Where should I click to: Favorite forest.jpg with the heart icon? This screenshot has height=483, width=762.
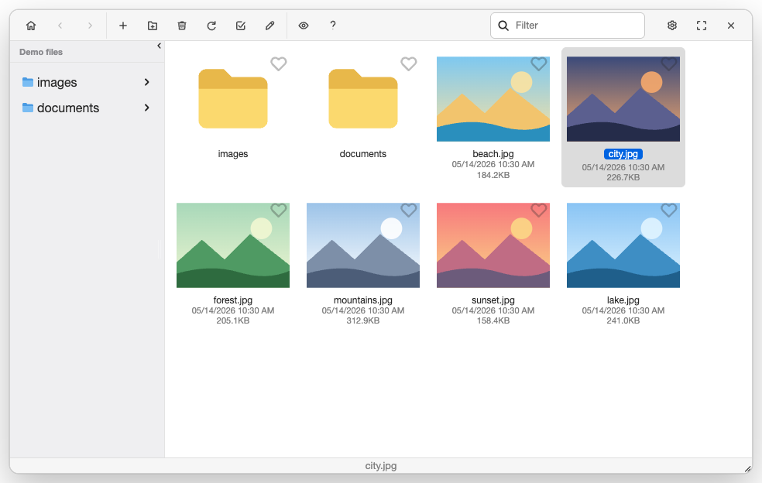[x=279, y=210]
